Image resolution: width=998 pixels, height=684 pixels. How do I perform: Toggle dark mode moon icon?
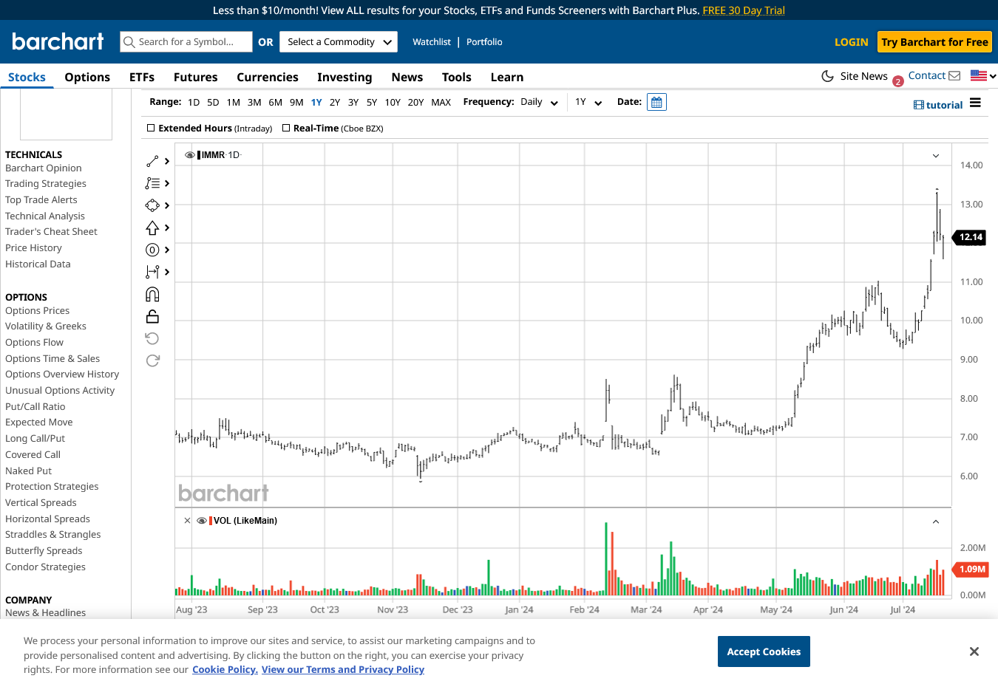(x=828, y=76)
